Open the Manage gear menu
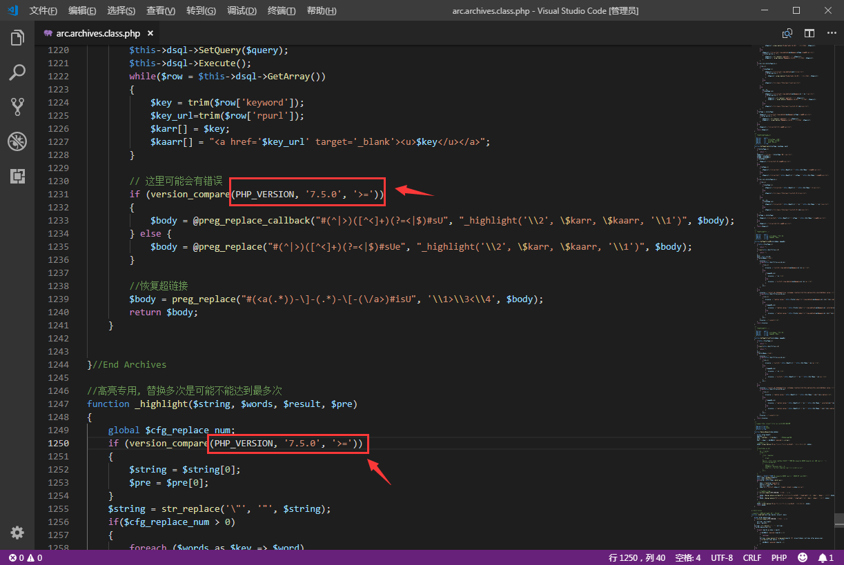 17,533
